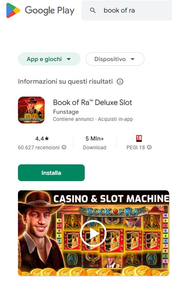The image size is (172, 284).
Task: Focus the search field containing 'book of ra'
Action: 127,10
